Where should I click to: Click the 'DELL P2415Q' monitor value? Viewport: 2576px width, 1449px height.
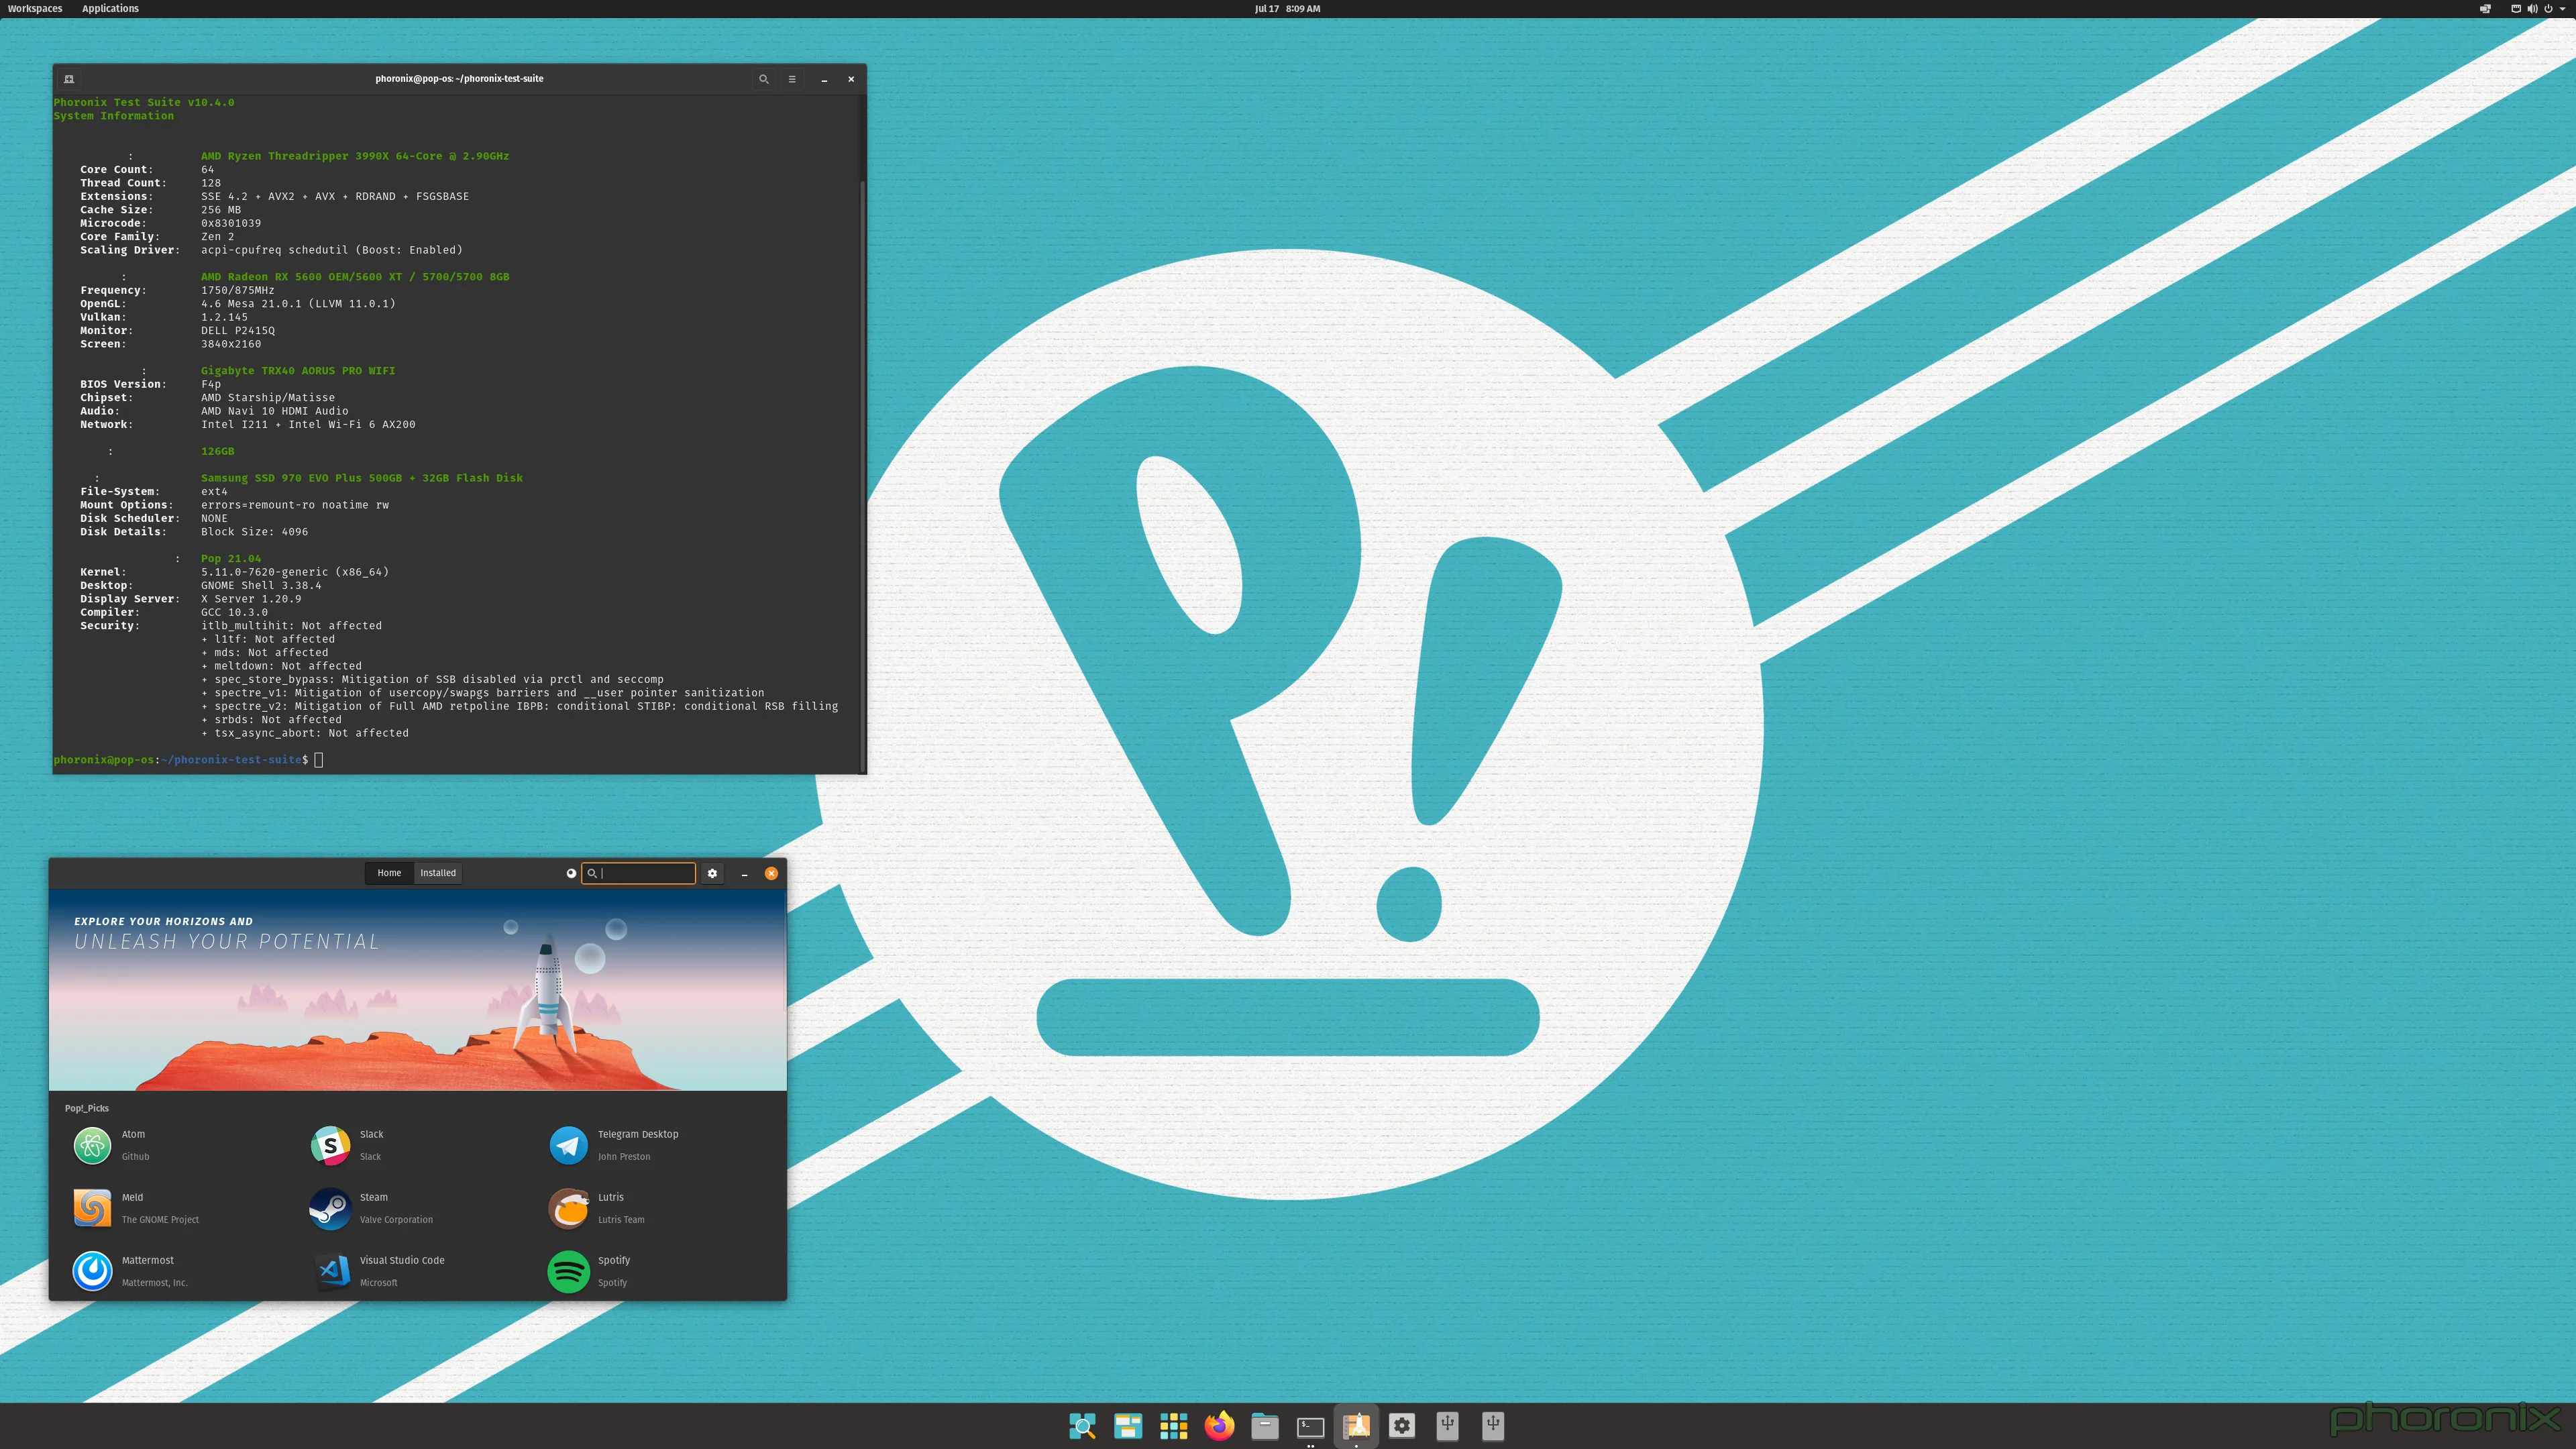tap(238, 331)
